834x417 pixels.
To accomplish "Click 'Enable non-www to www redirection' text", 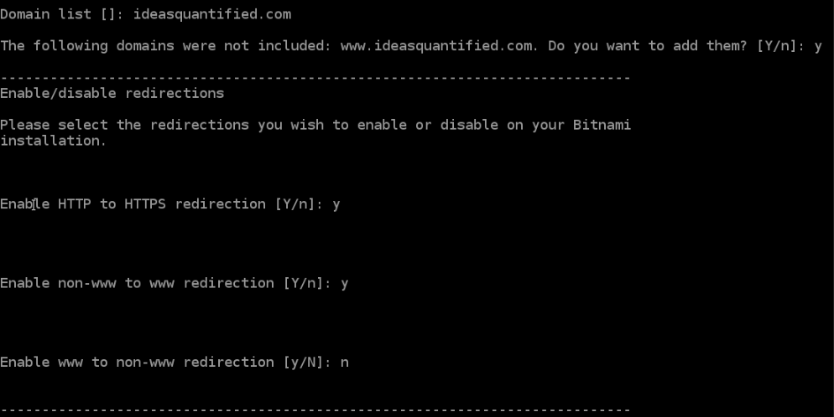I will tap(137, 283).
